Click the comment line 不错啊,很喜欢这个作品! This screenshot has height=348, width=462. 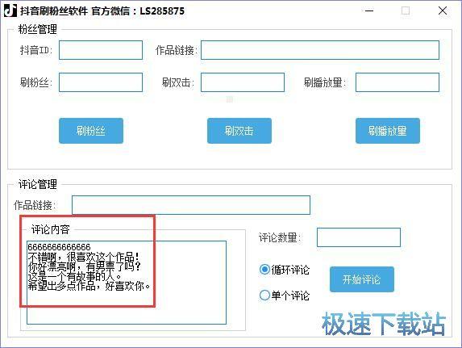point(83,257)
